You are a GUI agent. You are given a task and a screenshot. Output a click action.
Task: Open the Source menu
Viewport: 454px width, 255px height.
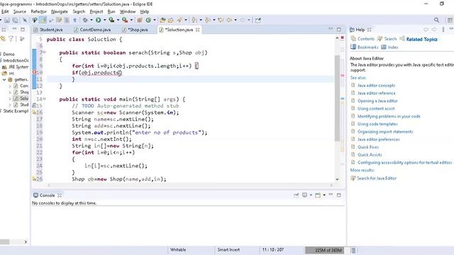coord(20,11)
